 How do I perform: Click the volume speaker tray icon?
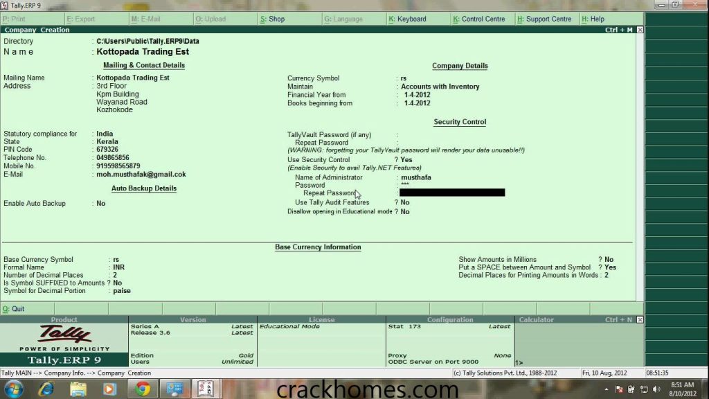(x=656, y=389)
